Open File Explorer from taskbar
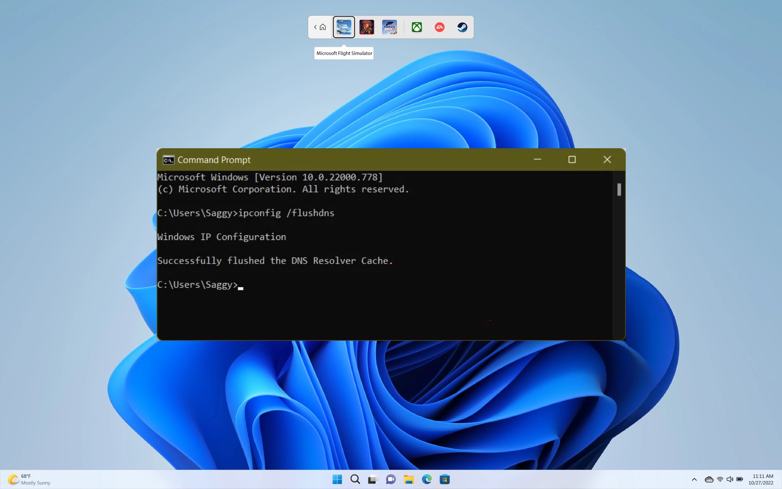The image size is (782, 489). point(409,479)
